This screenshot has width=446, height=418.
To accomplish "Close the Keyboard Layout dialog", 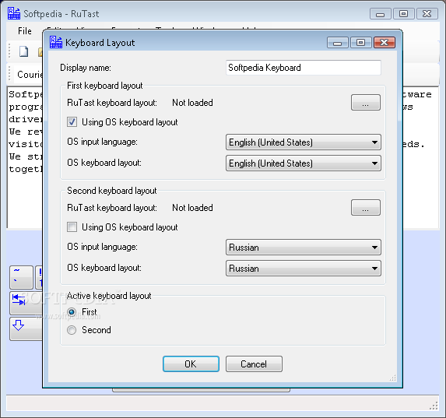I will click(x=385, y=43).
